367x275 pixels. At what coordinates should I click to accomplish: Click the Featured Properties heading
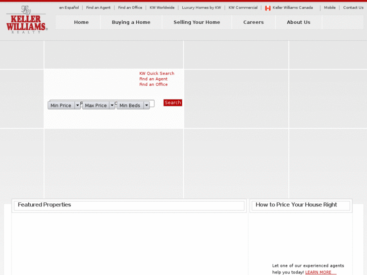[x=44, y=204]
